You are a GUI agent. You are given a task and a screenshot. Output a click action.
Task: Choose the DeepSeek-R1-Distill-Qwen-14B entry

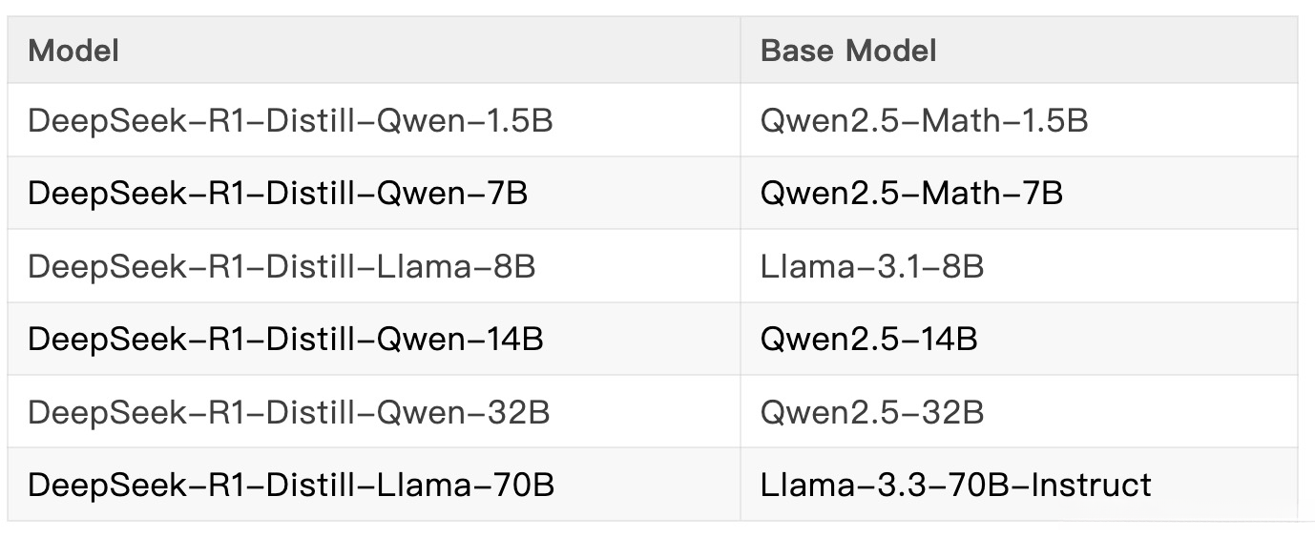click(285, 339)
